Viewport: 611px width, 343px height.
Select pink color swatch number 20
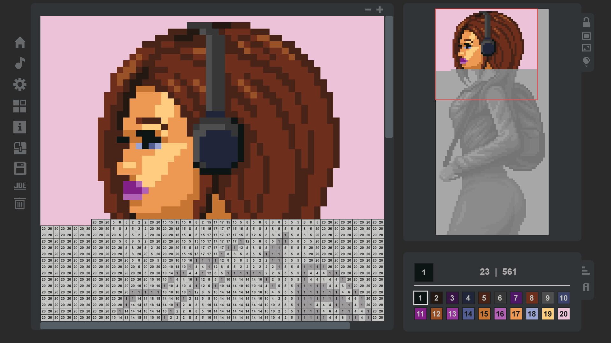[x=563, y=313]
